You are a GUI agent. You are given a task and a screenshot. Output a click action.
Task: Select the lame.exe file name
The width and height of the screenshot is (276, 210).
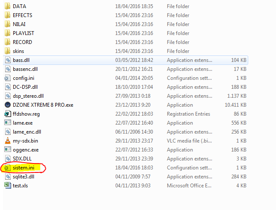tap(23, 123)
